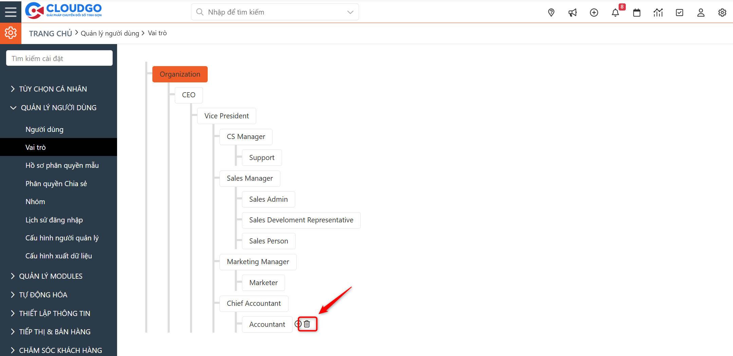733x356 pixels.
Task: Click the calendar icon in top bar
Action: [x=637, y=12]
